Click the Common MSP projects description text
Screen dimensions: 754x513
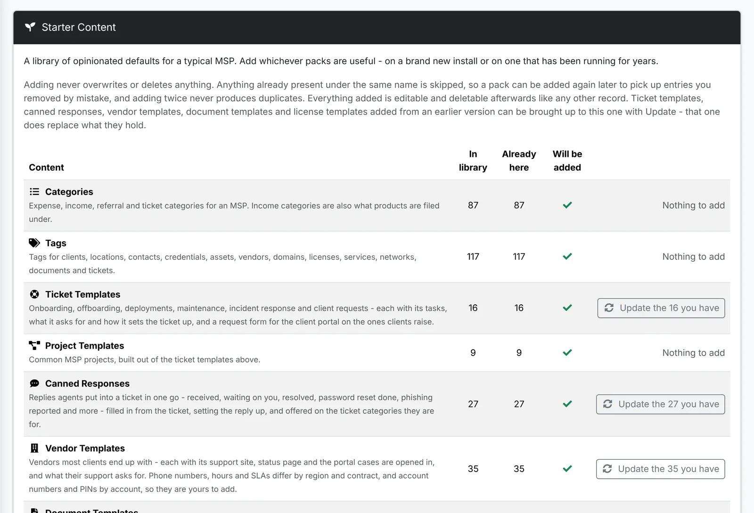(x=144, y=359)
